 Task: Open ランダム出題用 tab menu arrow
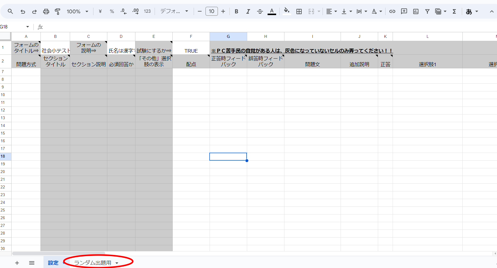tap(117, 263)
